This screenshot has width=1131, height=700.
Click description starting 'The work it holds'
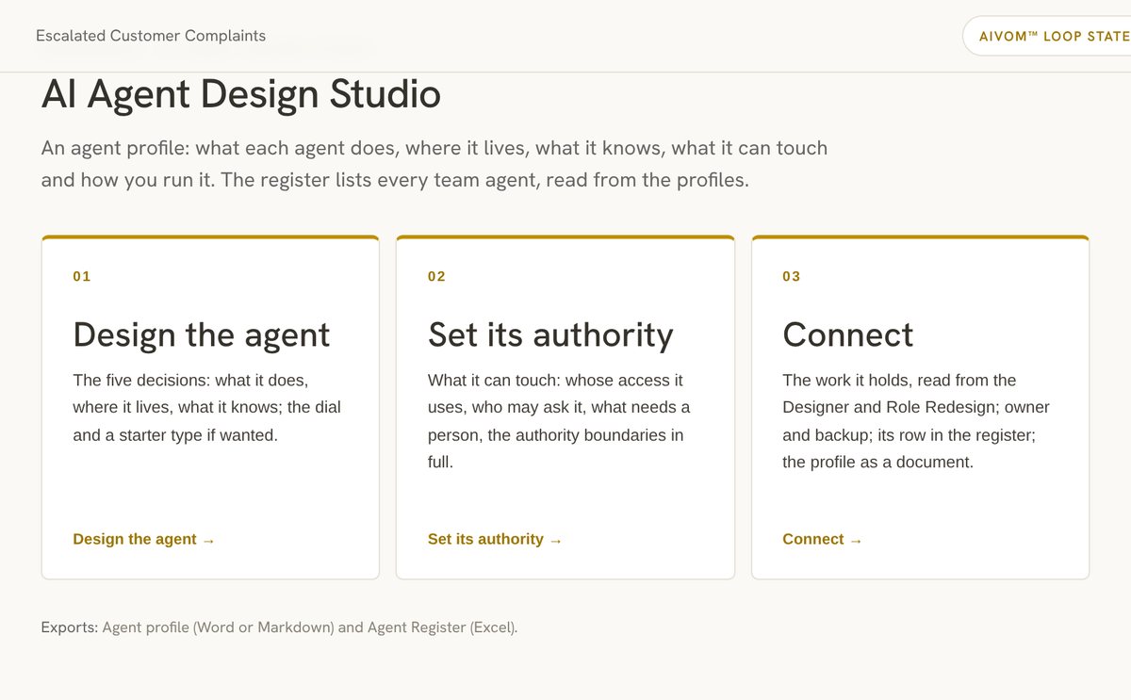click(x=916, y=421)
